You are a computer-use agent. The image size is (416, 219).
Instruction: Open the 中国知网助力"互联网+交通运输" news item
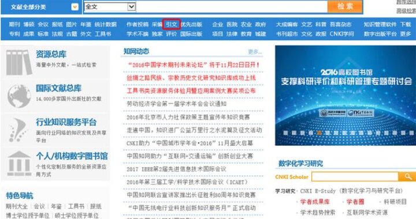(x=190, y=156)
